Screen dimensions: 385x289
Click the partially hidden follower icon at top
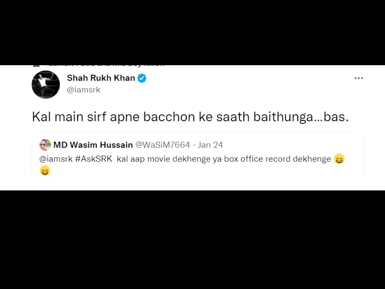(x=37, y=66)
